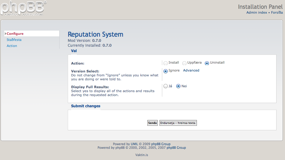
Task: Choose Já for Display Full Results
Action: pos(166,86)
